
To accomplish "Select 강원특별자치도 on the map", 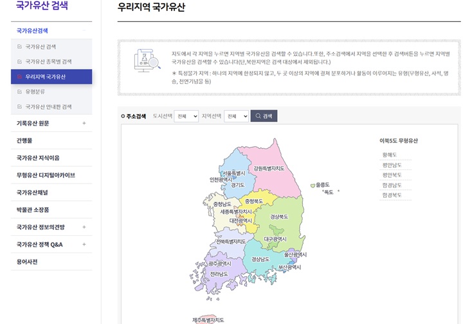I will [269, 168].
